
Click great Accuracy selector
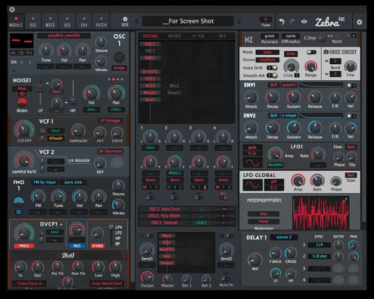pyautogui.click(x=269, y=36)
